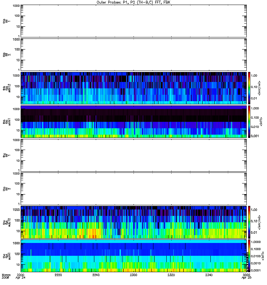Click the 'Apr 25' date label
The width and height of the screenshot is (267, 285).
point(246,278)
